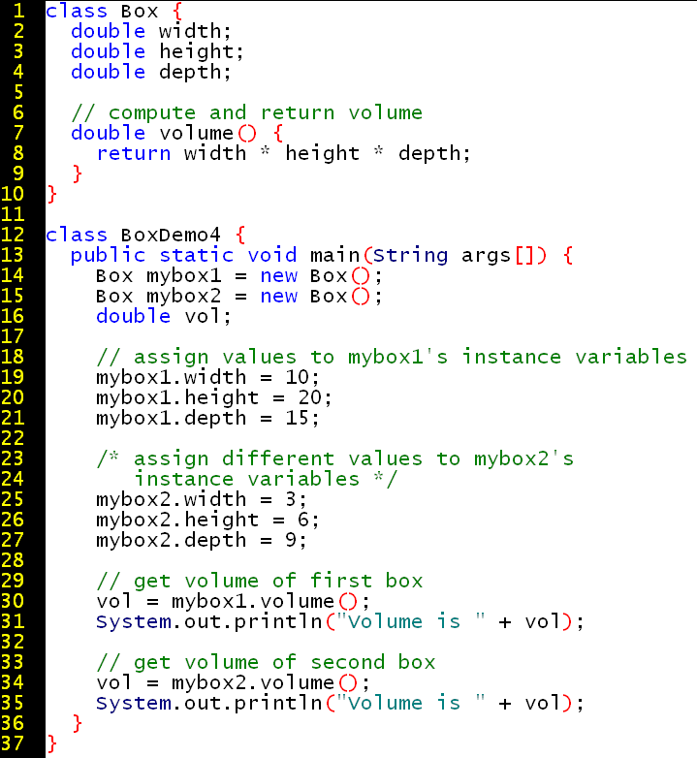Click the closing brace on line 37
Viewport: 697px width, 758px height.
tap(51, 744)
